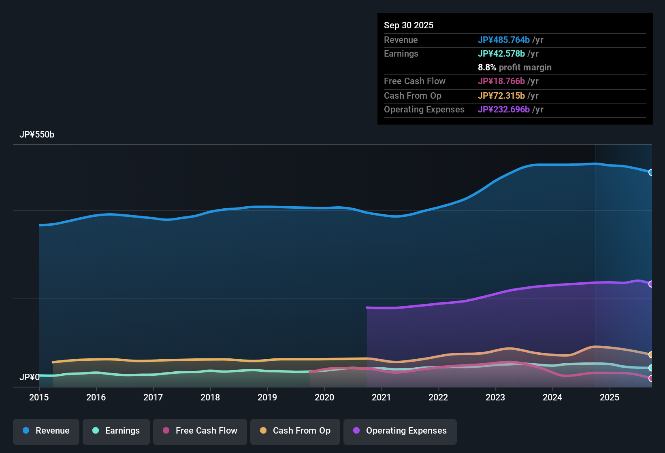Select the Operating Expenses endpoint marker

click(651, 284)
